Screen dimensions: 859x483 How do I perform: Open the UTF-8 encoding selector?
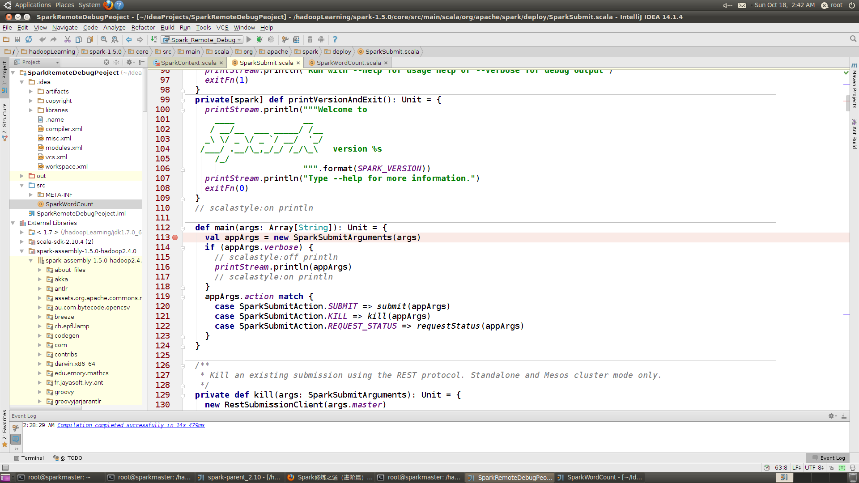[x=814, y=468]
